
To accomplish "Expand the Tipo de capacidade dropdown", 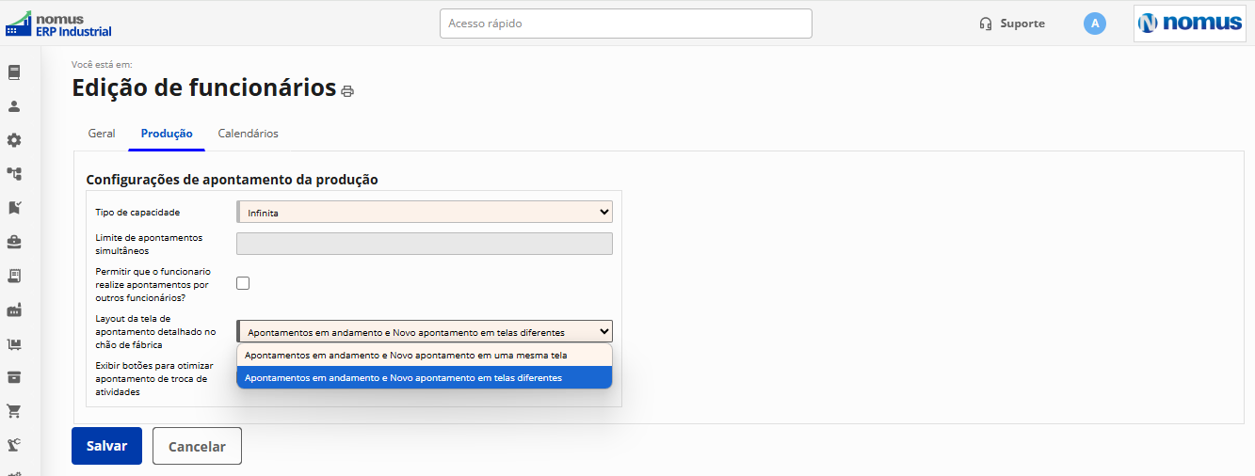I will tap(425, 212).
